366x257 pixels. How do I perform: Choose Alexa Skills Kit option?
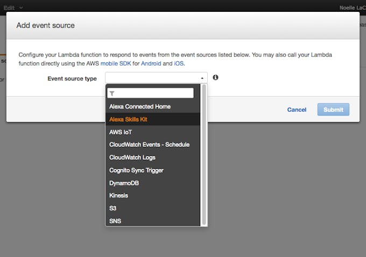click(153, 119)
